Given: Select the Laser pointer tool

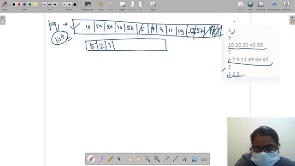Looking at the screenshot, I should tap(166, 159).
